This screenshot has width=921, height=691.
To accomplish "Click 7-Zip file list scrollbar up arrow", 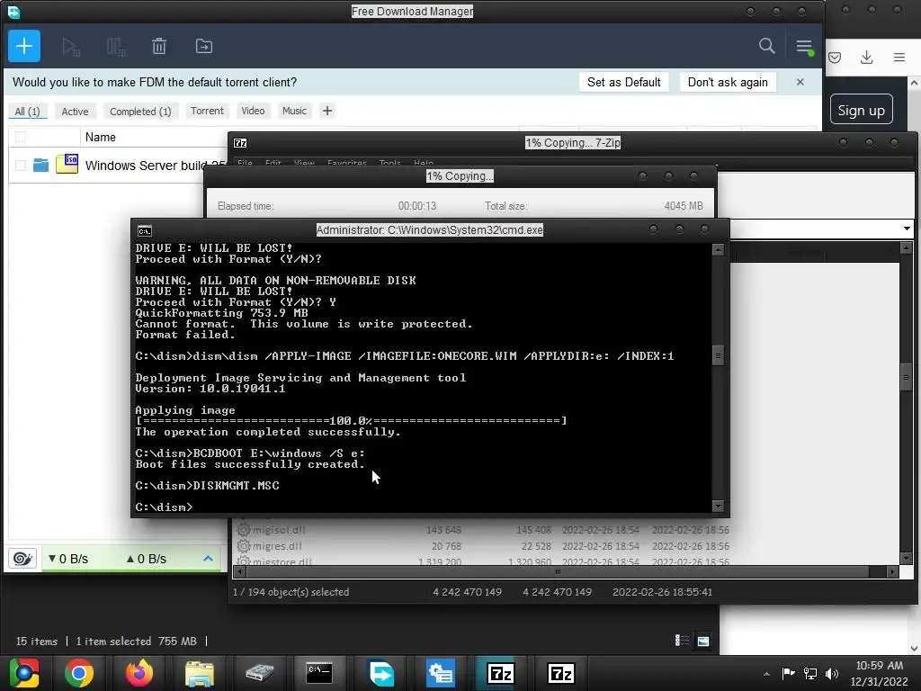I will click(x=907, y=248).
